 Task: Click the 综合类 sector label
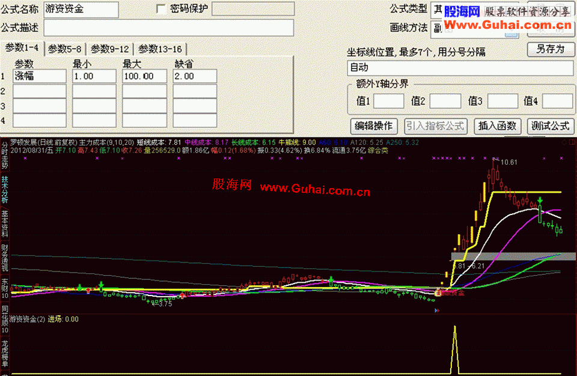pyautogui.click(x=378, y=151)
